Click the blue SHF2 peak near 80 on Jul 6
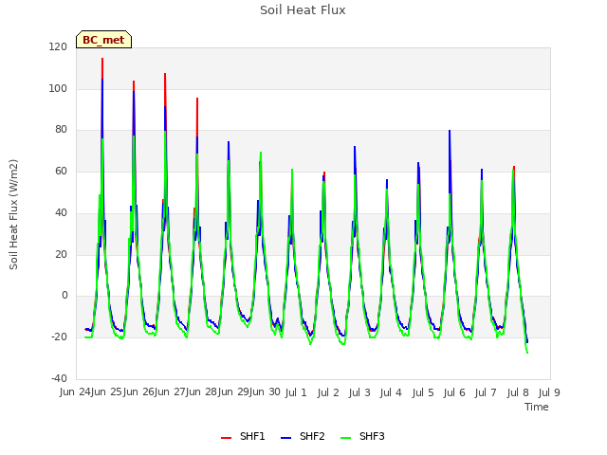This screenshot has height=455, width=607. 450,131
